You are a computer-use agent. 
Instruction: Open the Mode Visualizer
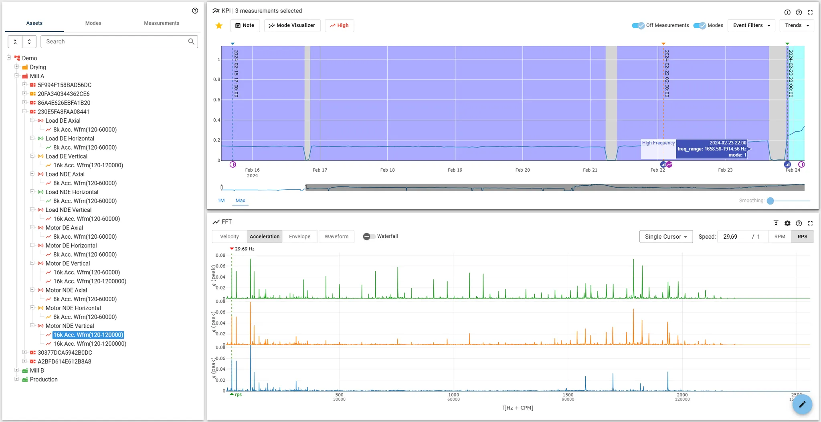(x=292, y=25)
